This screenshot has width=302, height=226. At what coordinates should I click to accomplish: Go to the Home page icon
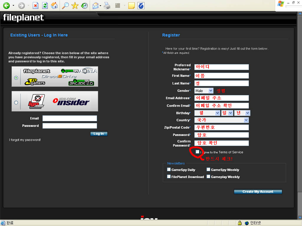pos(54,6)
